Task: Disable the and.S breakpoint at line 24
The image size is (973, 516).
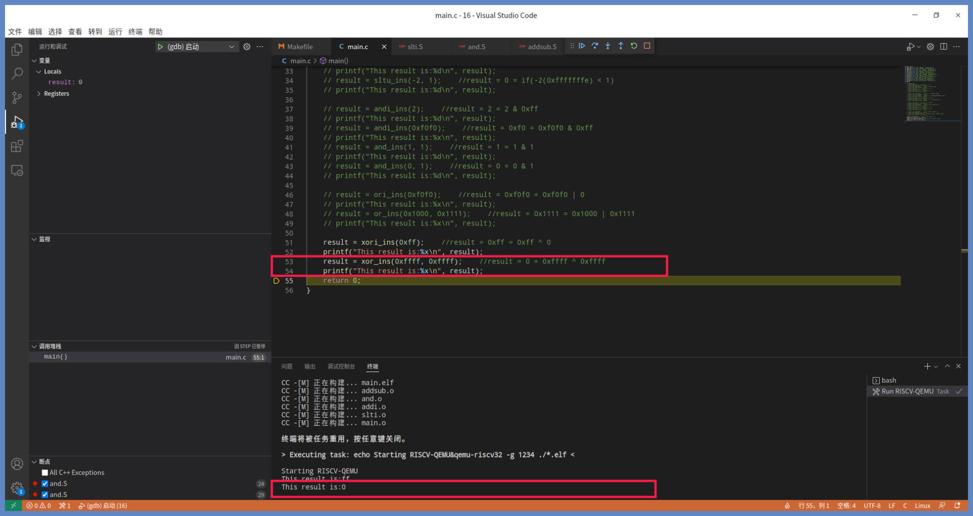Action: pos(45,484)
